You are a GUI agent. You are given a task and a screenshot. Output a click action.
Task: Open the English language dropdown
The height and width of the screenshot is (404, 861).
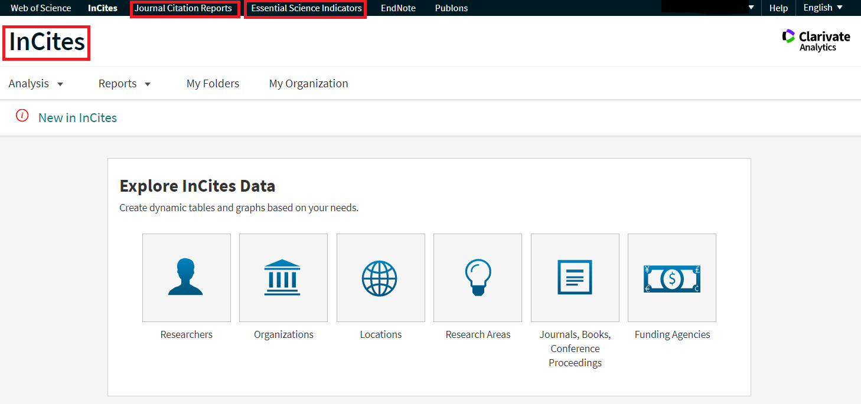pos(823,8)
